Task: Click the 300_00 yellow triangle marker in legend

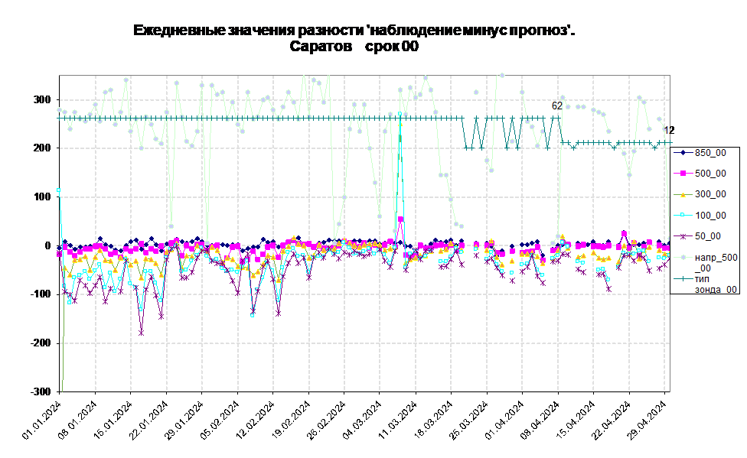Action: point(683,194)
